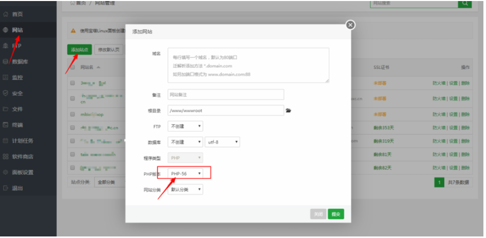Open the FTP 不创建 dropdown
This screenshot has height=238, width=486.
point(186,126)
